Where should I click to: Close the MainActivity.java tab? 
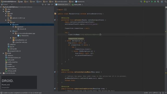point(69,5)
